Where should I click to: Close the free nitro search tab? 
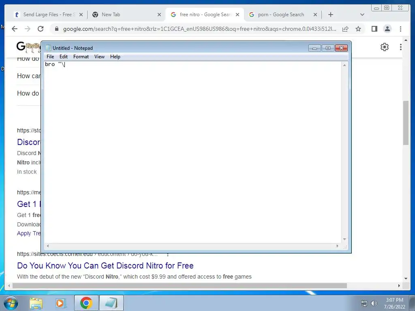click(237, 15)
